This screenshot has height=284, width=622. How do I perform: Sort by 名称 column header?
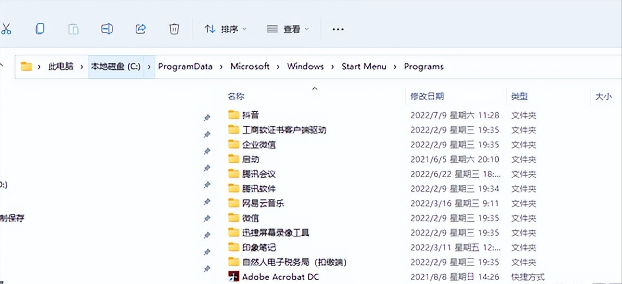[236, 96]
